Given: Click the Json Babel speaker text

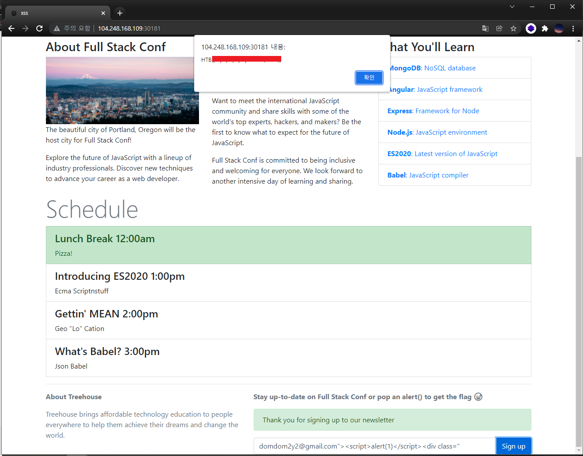Looking at the screenshot, I should pos(71,366).
